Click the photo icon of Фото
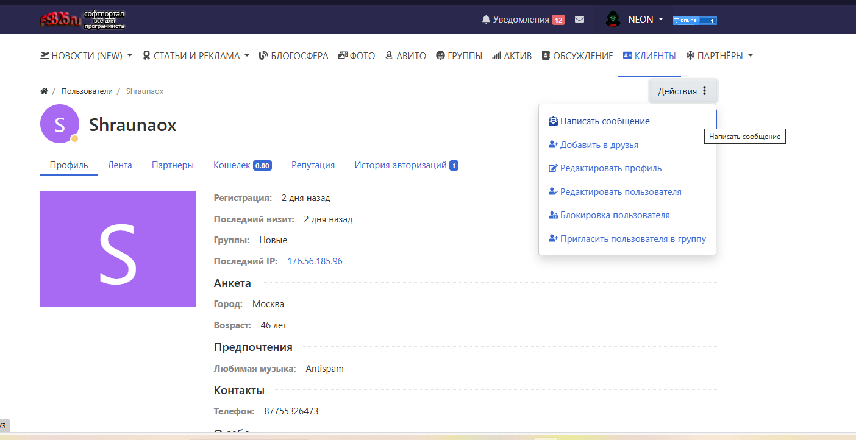The width and height of the screenshot is (856, 440). (343, 55)
